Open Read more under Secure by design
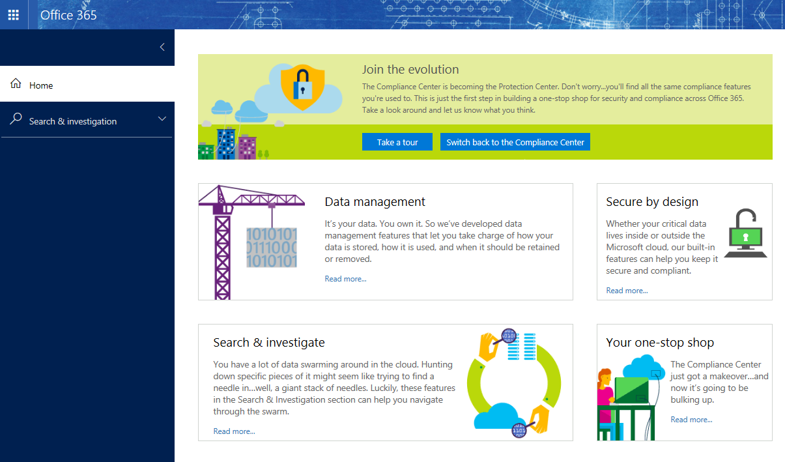Viewport: 785px width, 462px height. point(626,290)
